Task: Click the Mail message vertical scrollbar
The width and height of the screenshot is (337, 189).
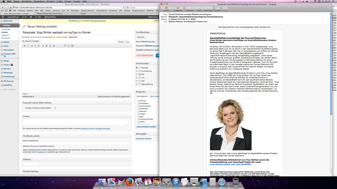Action: tap(331, 64)
